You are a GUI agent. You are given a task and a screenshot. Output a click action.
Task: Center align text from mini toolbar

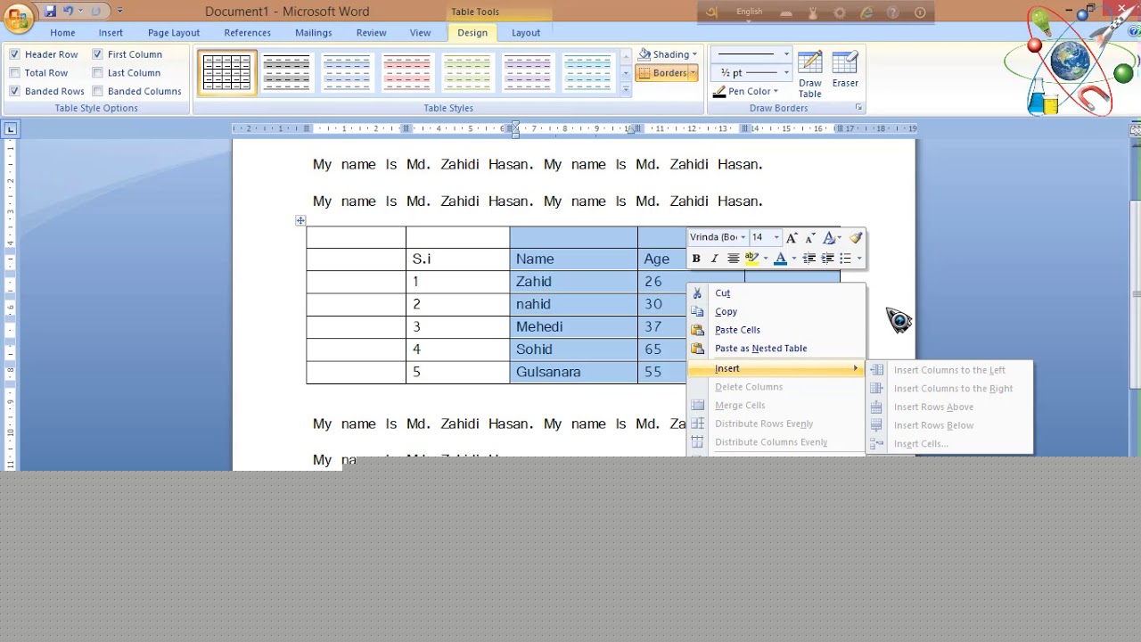[733, 259]
